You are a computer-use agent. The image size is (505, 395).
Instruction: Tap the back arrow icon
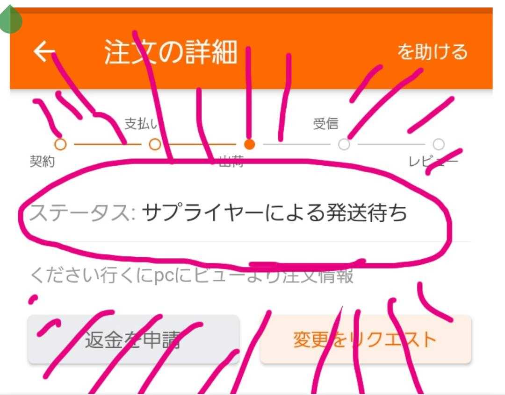click(x=44, y=51)
